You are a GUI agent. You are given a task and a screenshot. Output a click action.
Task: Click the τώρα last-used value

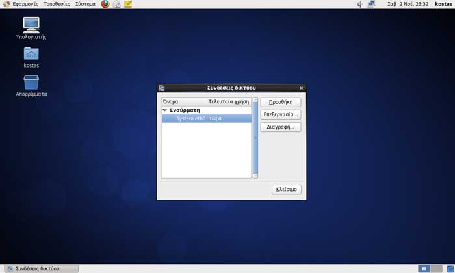click(x=215, y=118)
